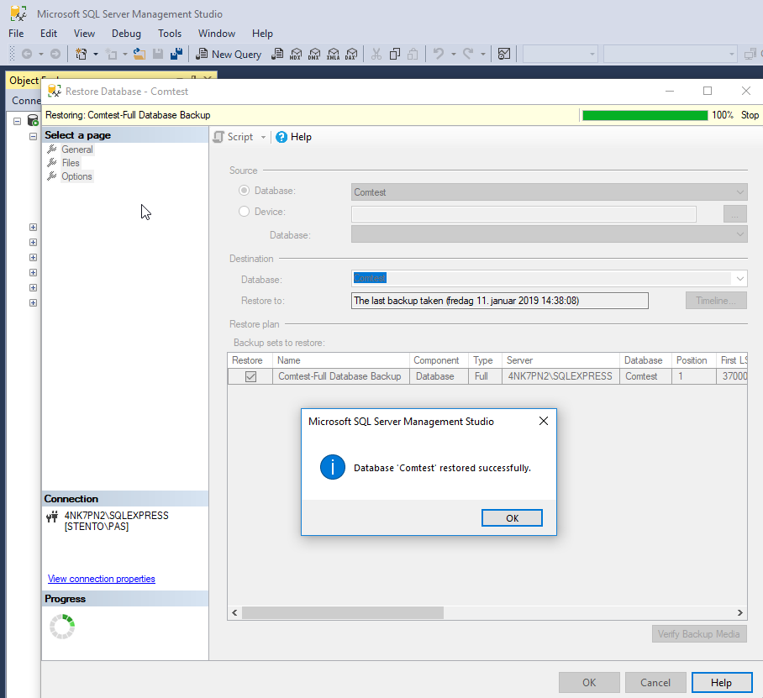Select the Device source radio button
Image resolution: width=763 pixels, height=698 pixels.
[245, 212]
